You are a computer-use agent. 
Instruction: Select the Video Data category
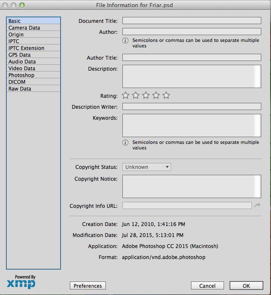[x=33, y=68]
